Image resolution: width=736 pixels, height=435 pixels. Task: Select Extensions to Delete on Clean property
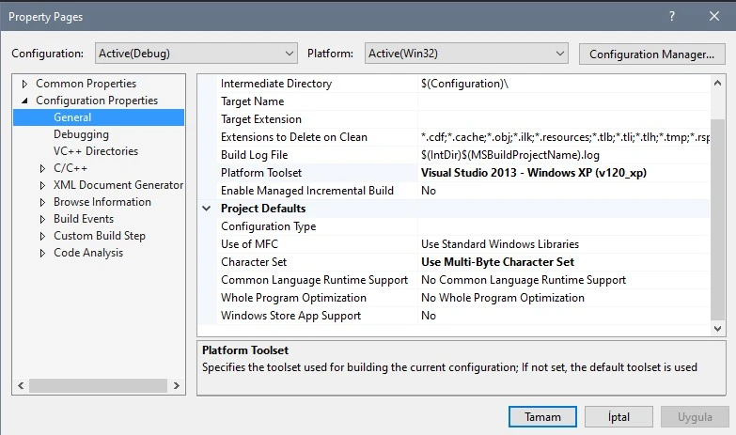[x=294, y=137]
